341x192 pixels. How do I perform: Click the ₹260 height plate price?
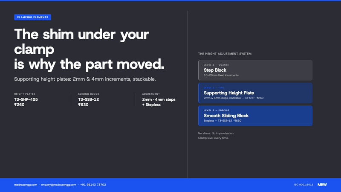pyautogui.click(x=19, y=105)
